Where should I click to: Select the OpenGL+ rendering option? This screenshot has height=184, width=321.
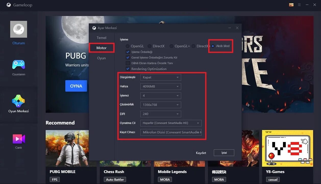pyautogui.click(x=171, y=46)
